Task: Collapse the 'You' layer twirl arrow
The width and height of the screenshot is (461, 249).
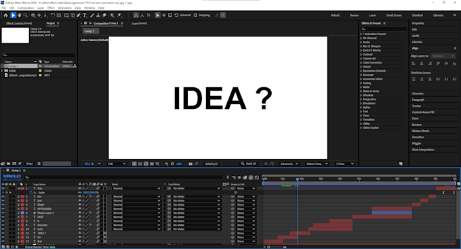Action: [19, 189]
